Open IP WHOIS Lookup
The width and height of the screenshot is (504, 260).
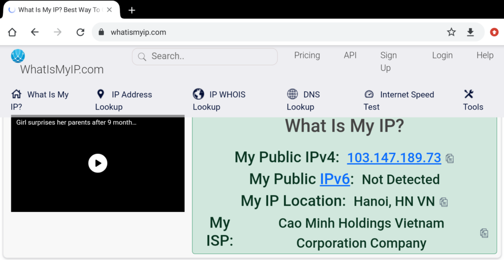coord(219,100)
